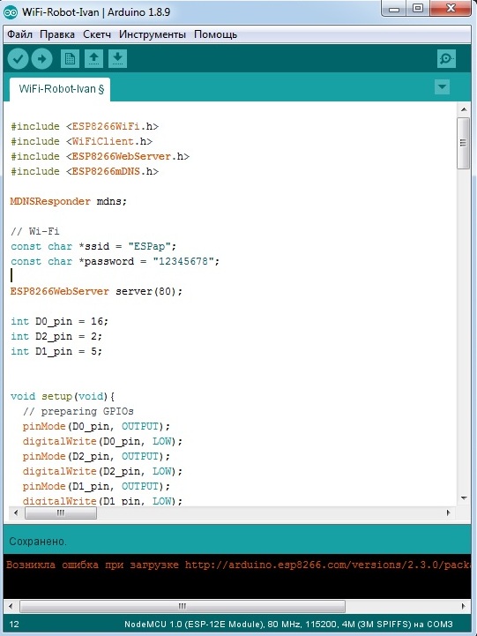Click the // Wi-Fi comment line
This screenshot has height=636, width=477.
pos(35,232)
